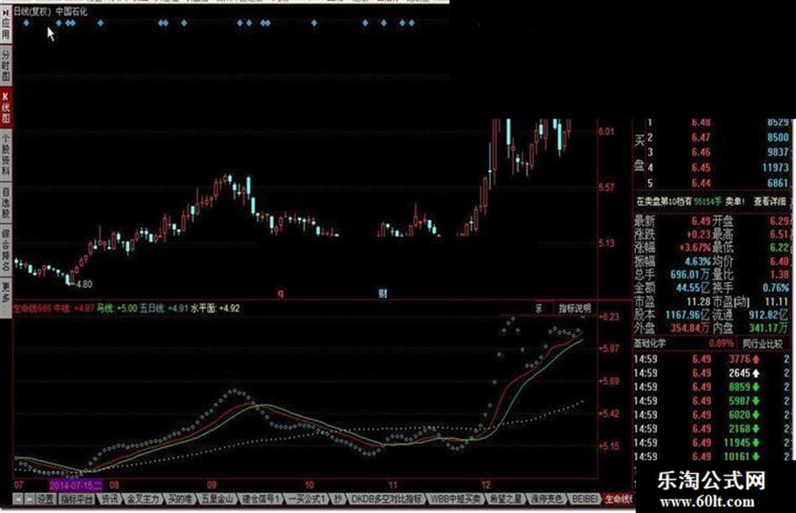The height and width of the screenshot is (513, 796).
Task: Click the trade row with volume 3776
Action: (711, 360)
